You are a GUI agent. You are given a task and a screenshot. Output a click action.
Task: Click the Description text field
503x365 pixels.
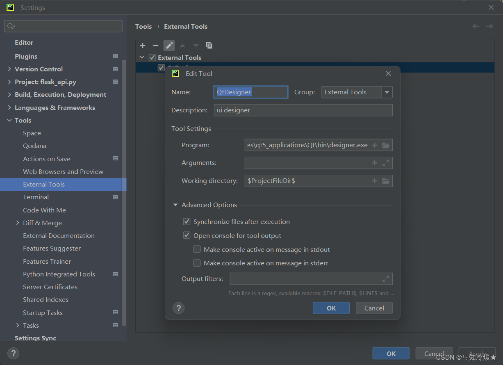(x=303, y=110)
